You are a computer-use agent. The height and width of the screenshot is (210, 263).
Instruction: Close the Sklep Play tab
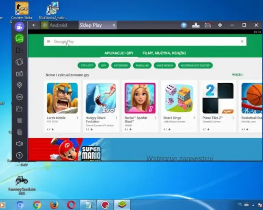[114, 25]
